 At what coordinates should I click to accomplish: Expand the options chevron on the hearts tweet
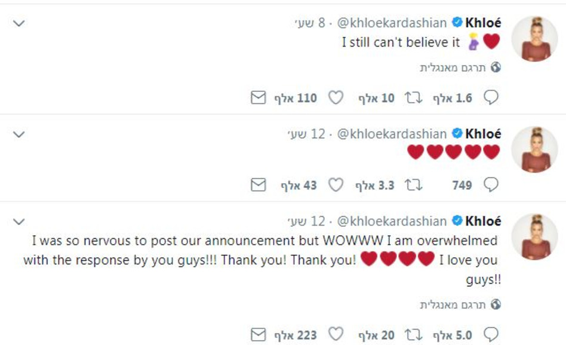click(19, 134)
